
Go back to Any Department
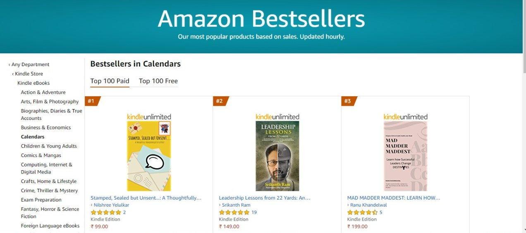click(30, 64)
